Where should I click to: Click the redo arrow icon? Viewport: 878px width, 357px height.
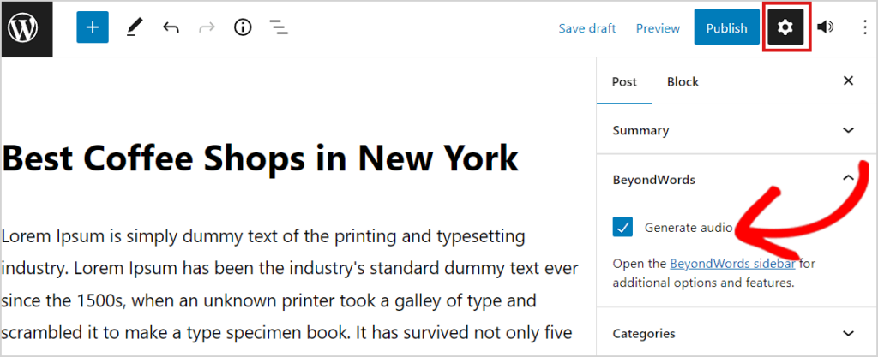point(207,28)
